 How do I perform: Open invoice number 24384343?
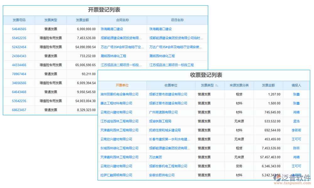click(x=19, y=56)
